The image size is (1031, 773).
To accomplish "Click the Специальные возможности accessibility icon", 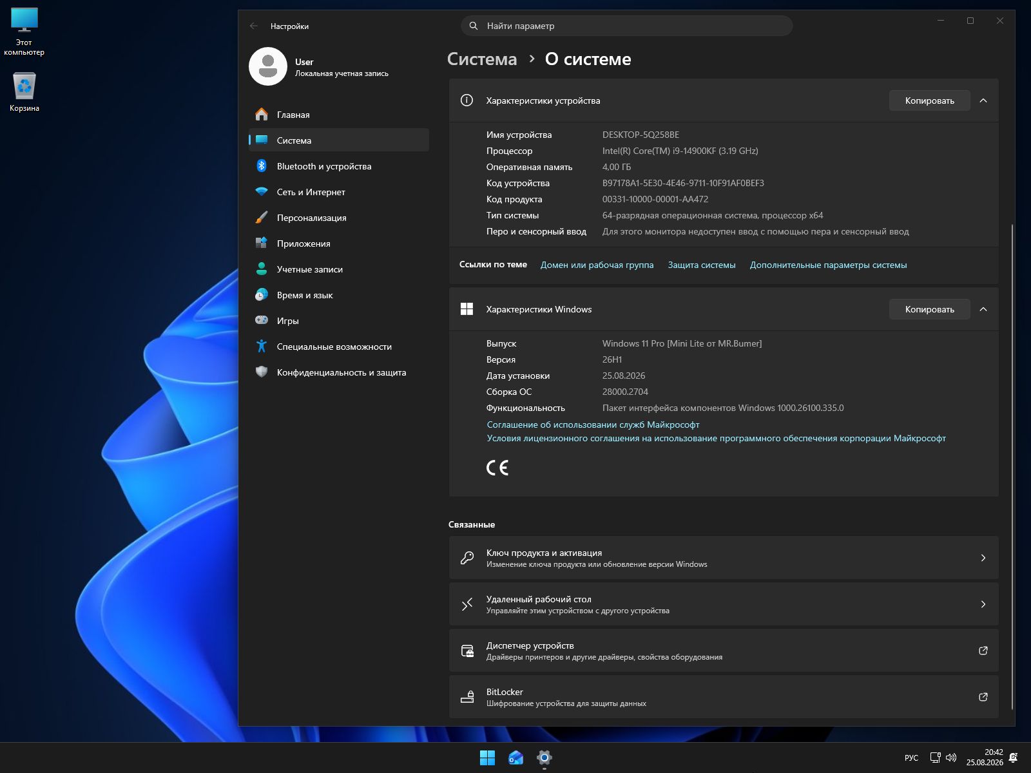I will [262, 347].
